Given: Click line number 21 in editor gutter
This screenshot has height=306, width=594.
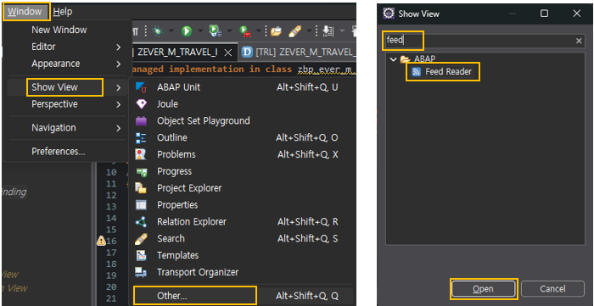Looking at the screenshot, I should click(x=111, y=298).
